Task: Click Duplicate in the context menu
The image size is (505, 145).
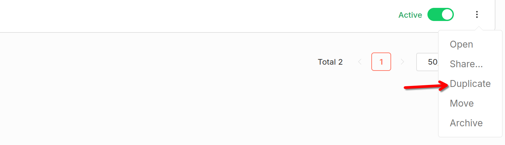Action: 470,84
